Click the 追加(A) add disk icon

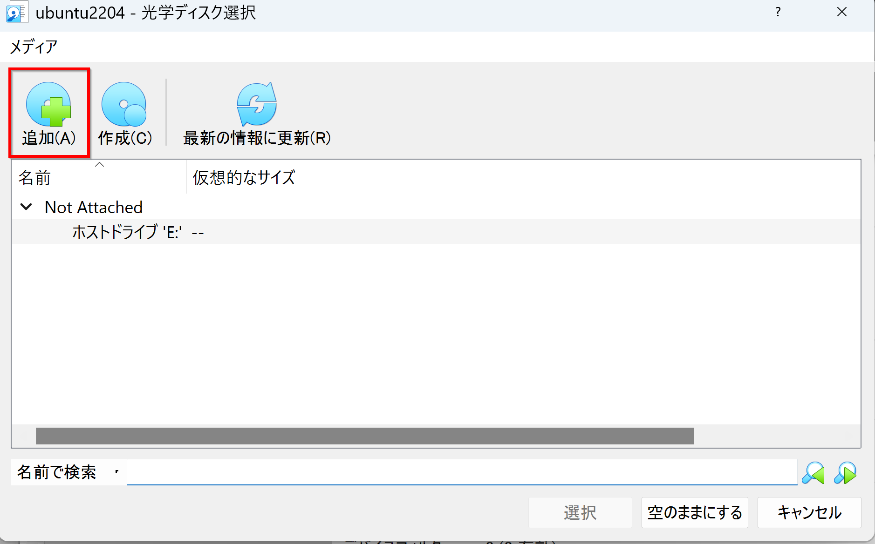49,113
